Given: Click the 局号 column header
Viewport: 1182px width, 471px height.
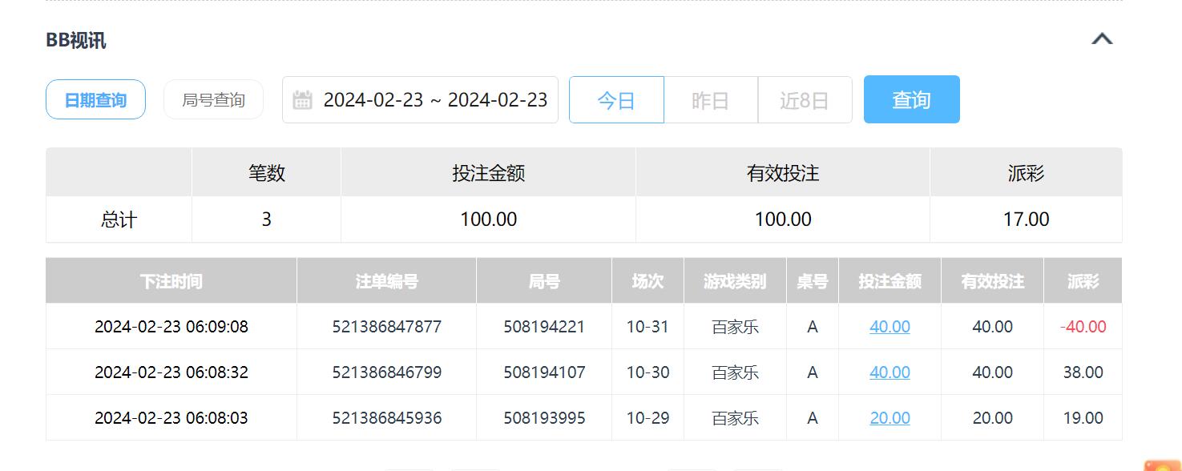Looking at the screenshot, I should (544, 281).
